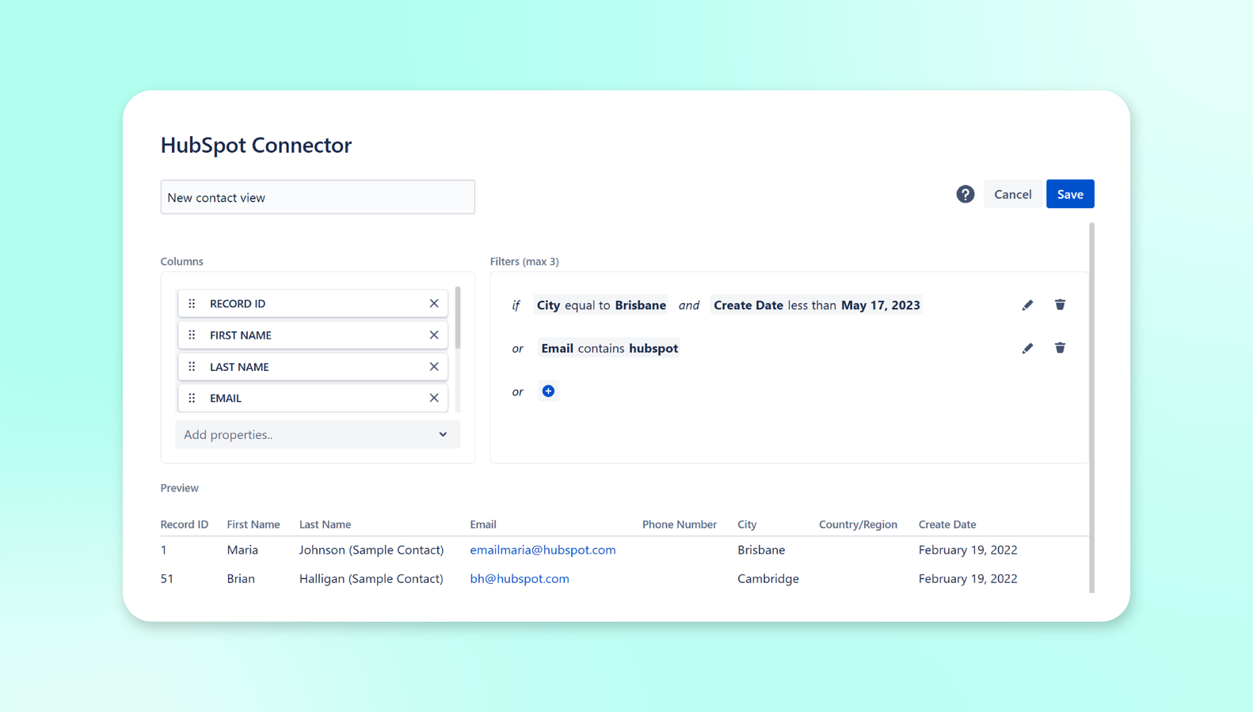The height and width of the screenshot is (712, 1253).
Task: Focus the New contact view name field
Action: (x=318, y=197)
